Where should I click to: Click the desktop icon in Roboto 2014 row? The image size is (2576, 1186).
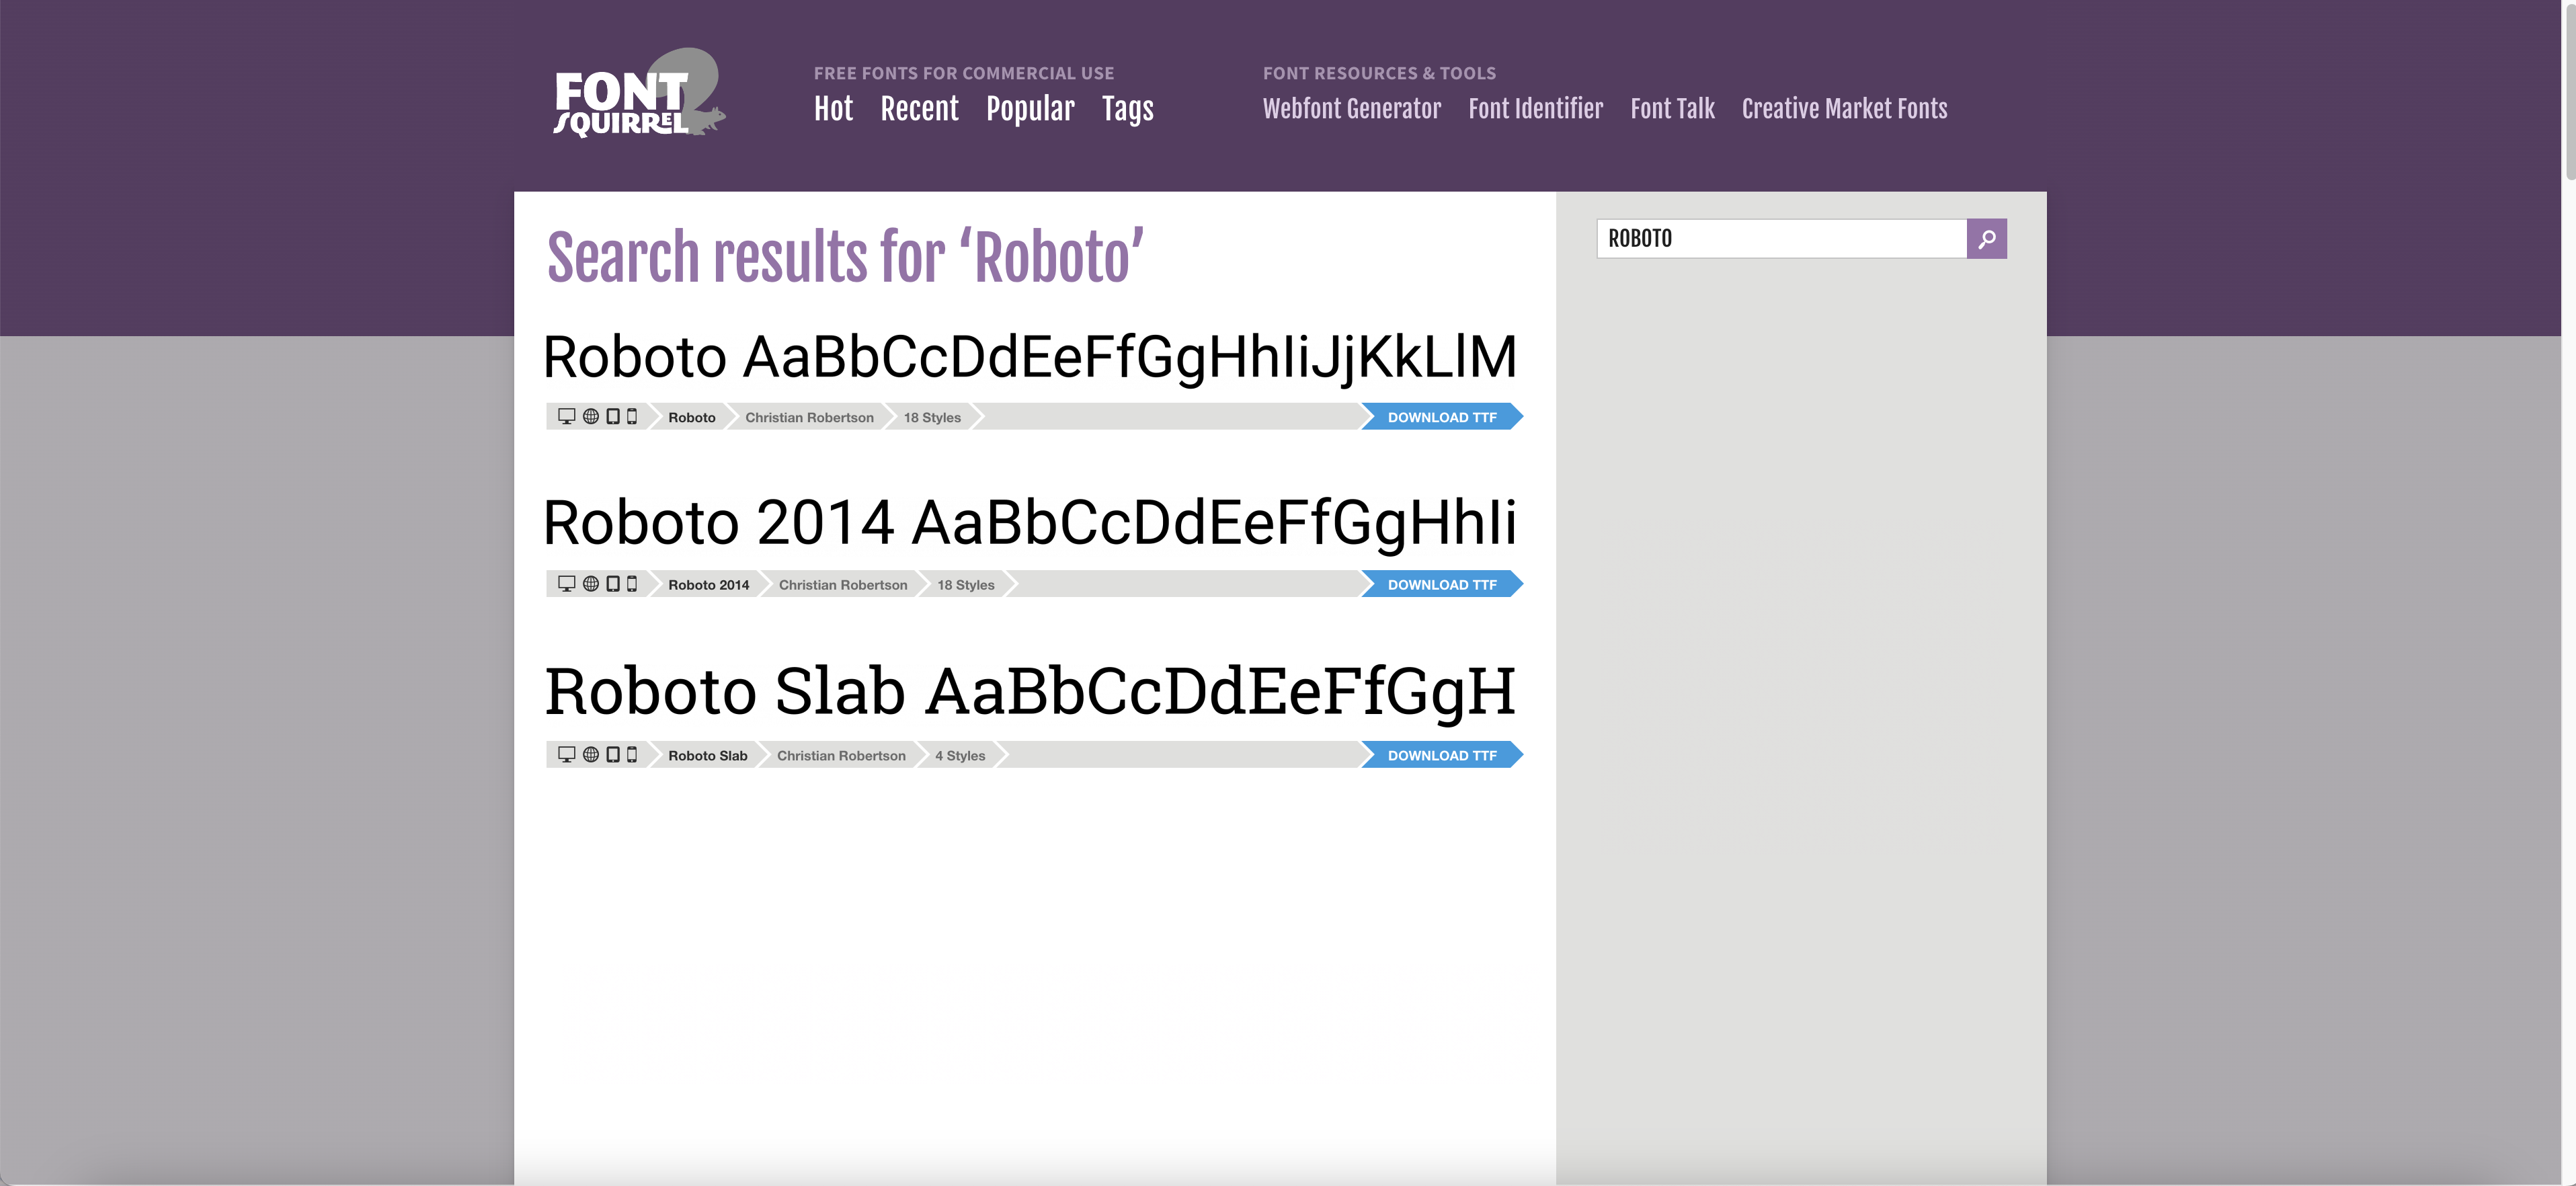pos(566,584)
